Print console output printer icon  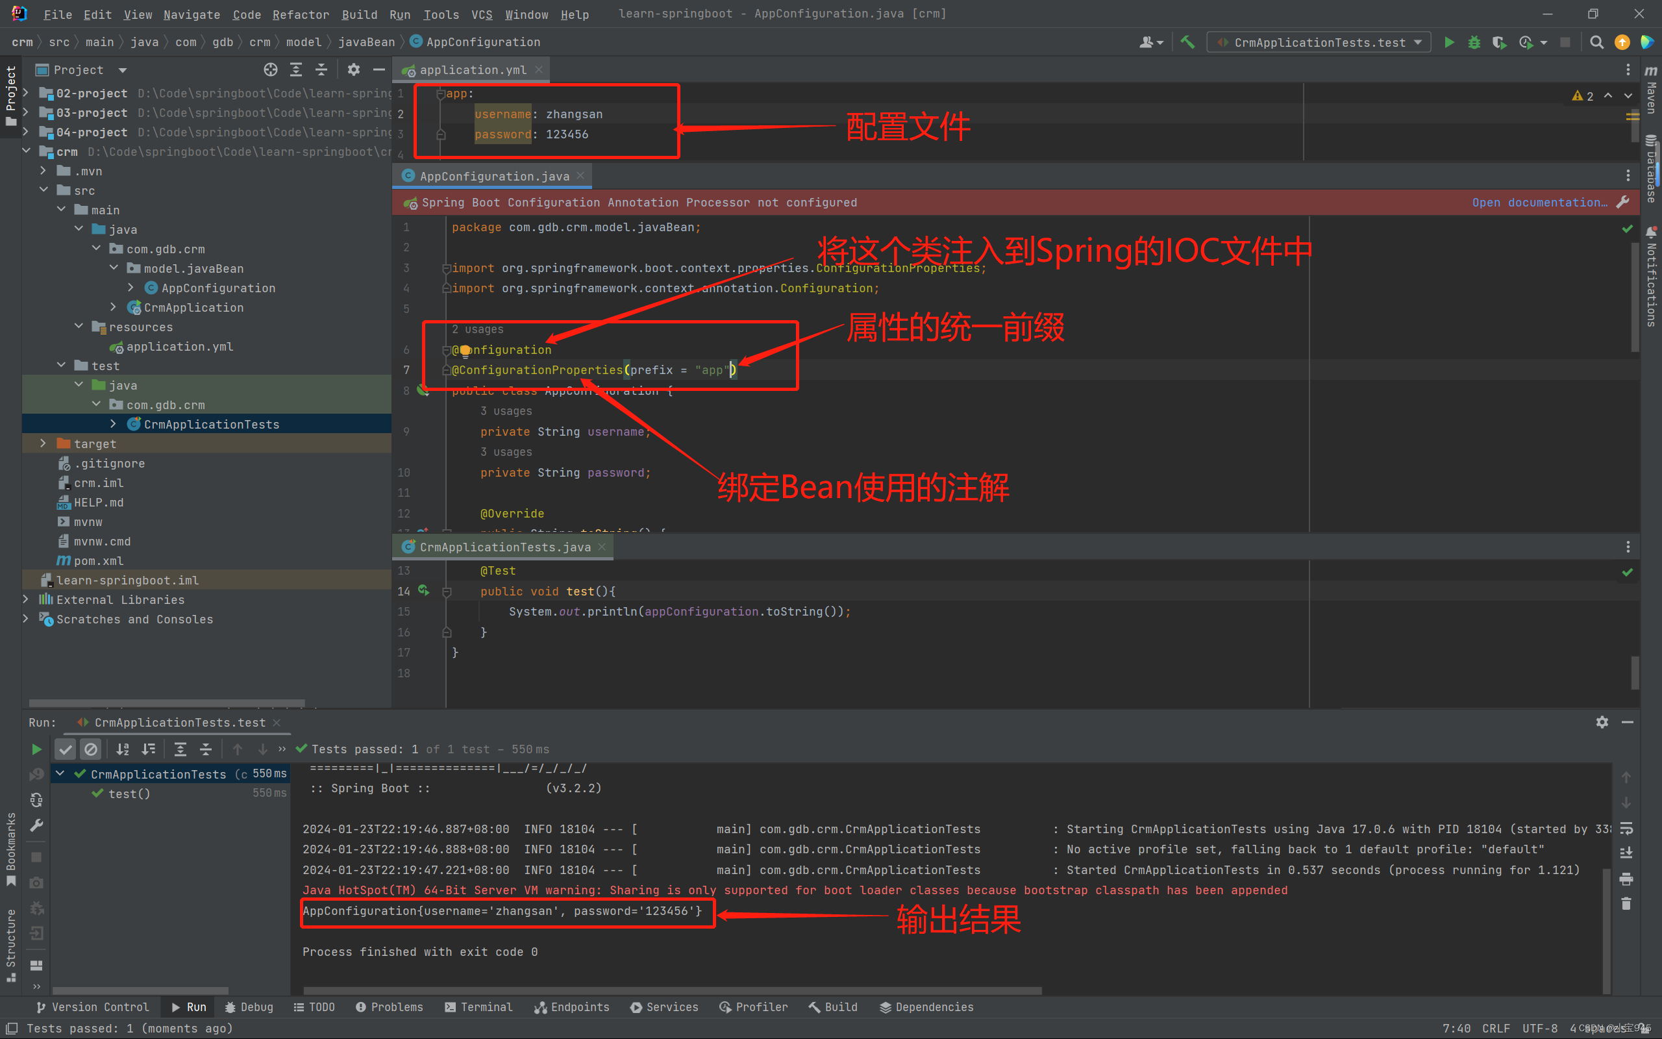click(x=1626, y=879)
